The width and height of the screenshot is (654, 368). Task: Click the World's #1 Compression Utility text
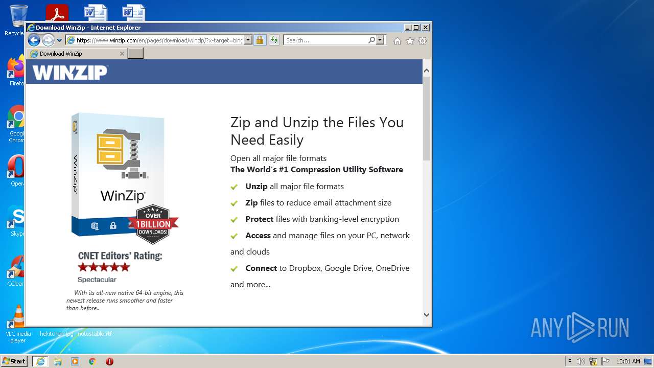[x=317, y=170]
